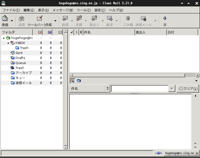This screenshot has width=200, height=158.
Task: Click the Forward (転送) icon
Action: point(110,18)
